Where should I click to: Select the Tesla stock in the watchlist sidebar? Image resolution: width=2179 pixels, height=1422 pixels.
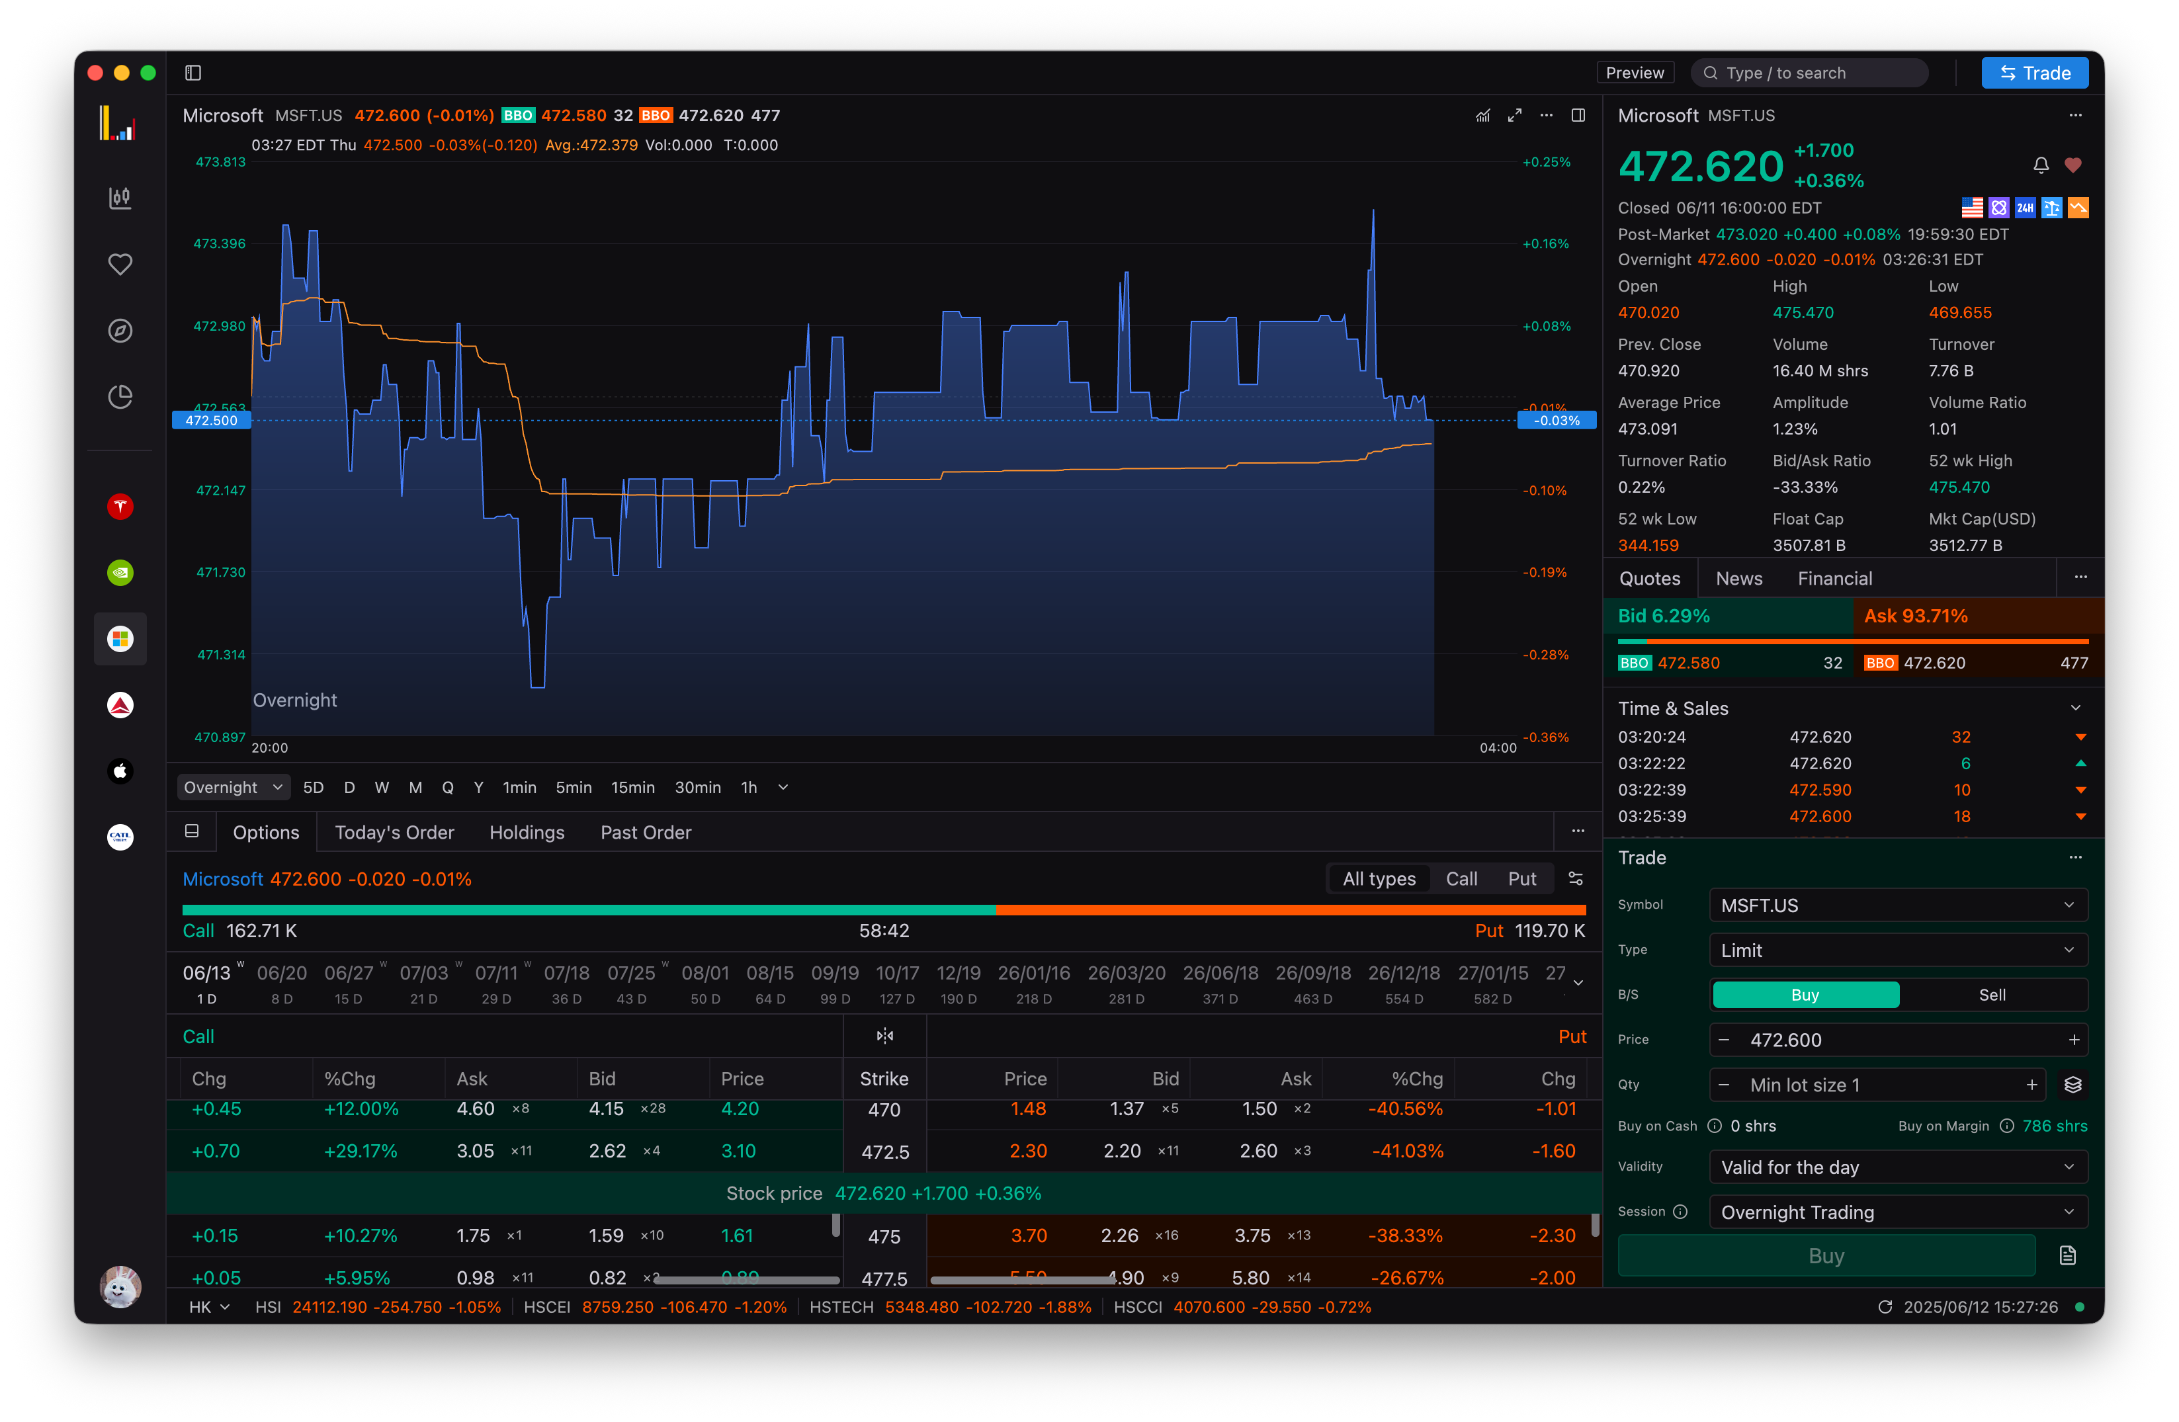click(x=120, y=507)
